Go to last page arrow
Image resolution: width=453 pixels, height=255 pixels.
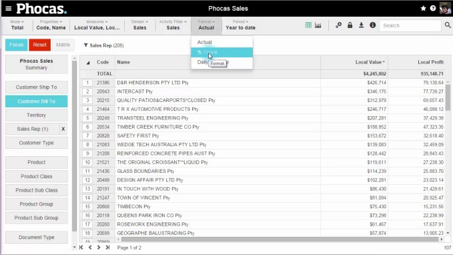[108, 248]
